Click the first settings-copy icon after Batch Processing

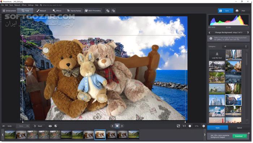(x=108, y=11)
